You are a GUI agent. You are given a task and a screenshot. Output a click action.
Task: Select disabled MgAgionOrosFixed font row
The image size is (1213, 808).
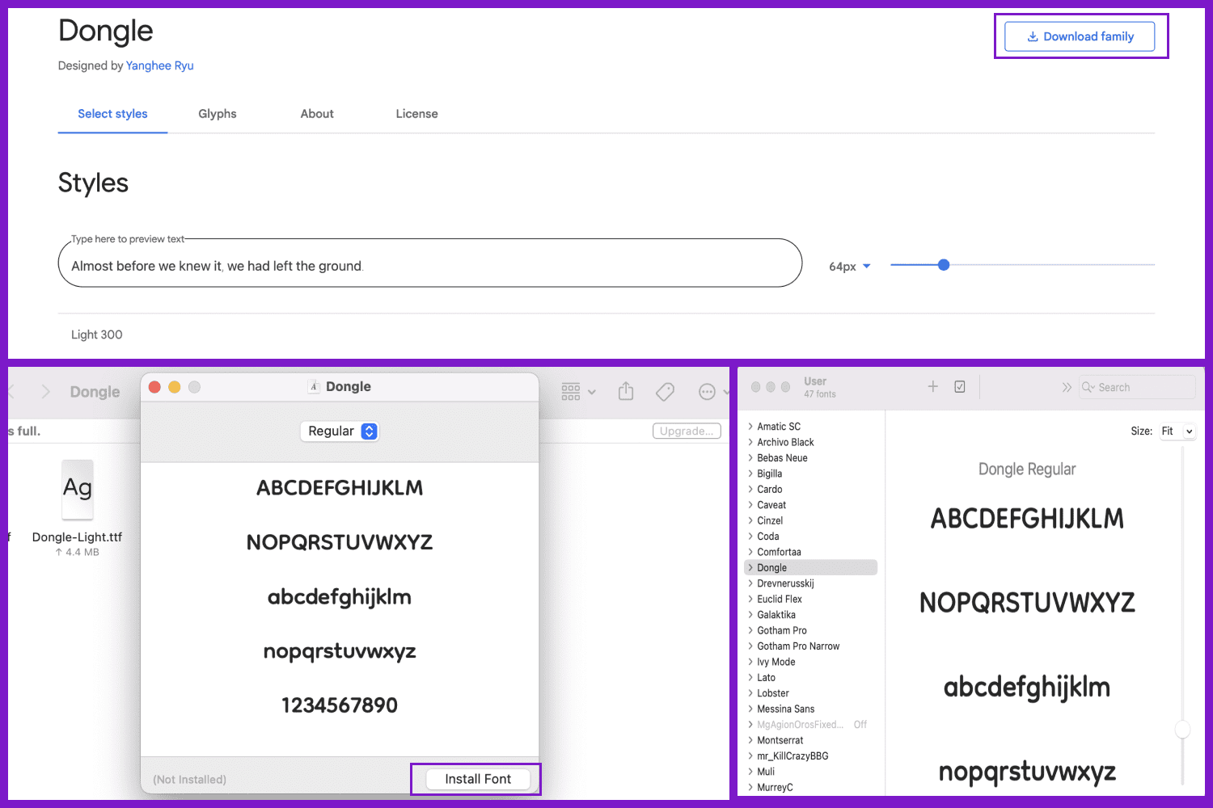pyautogui.click(x=810, y=725)
